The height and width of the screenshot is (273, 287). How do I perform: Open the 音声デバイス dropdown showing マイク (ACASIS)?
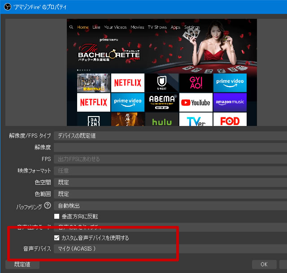[x=170, y=248]
